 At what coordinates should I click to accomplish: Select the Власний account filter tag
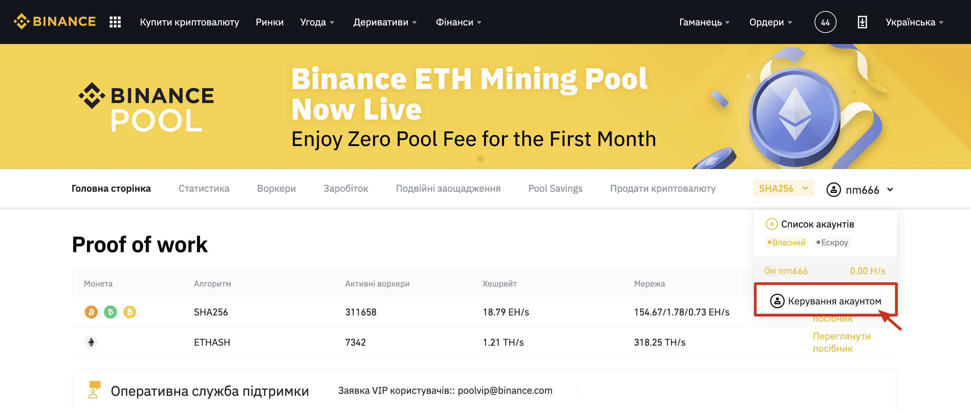(x=786, y=242)
